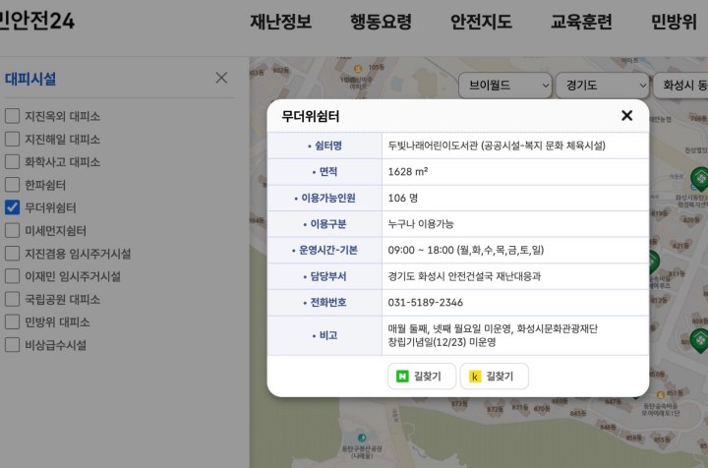Select green shelter marker near 808동

coord(699,340)
